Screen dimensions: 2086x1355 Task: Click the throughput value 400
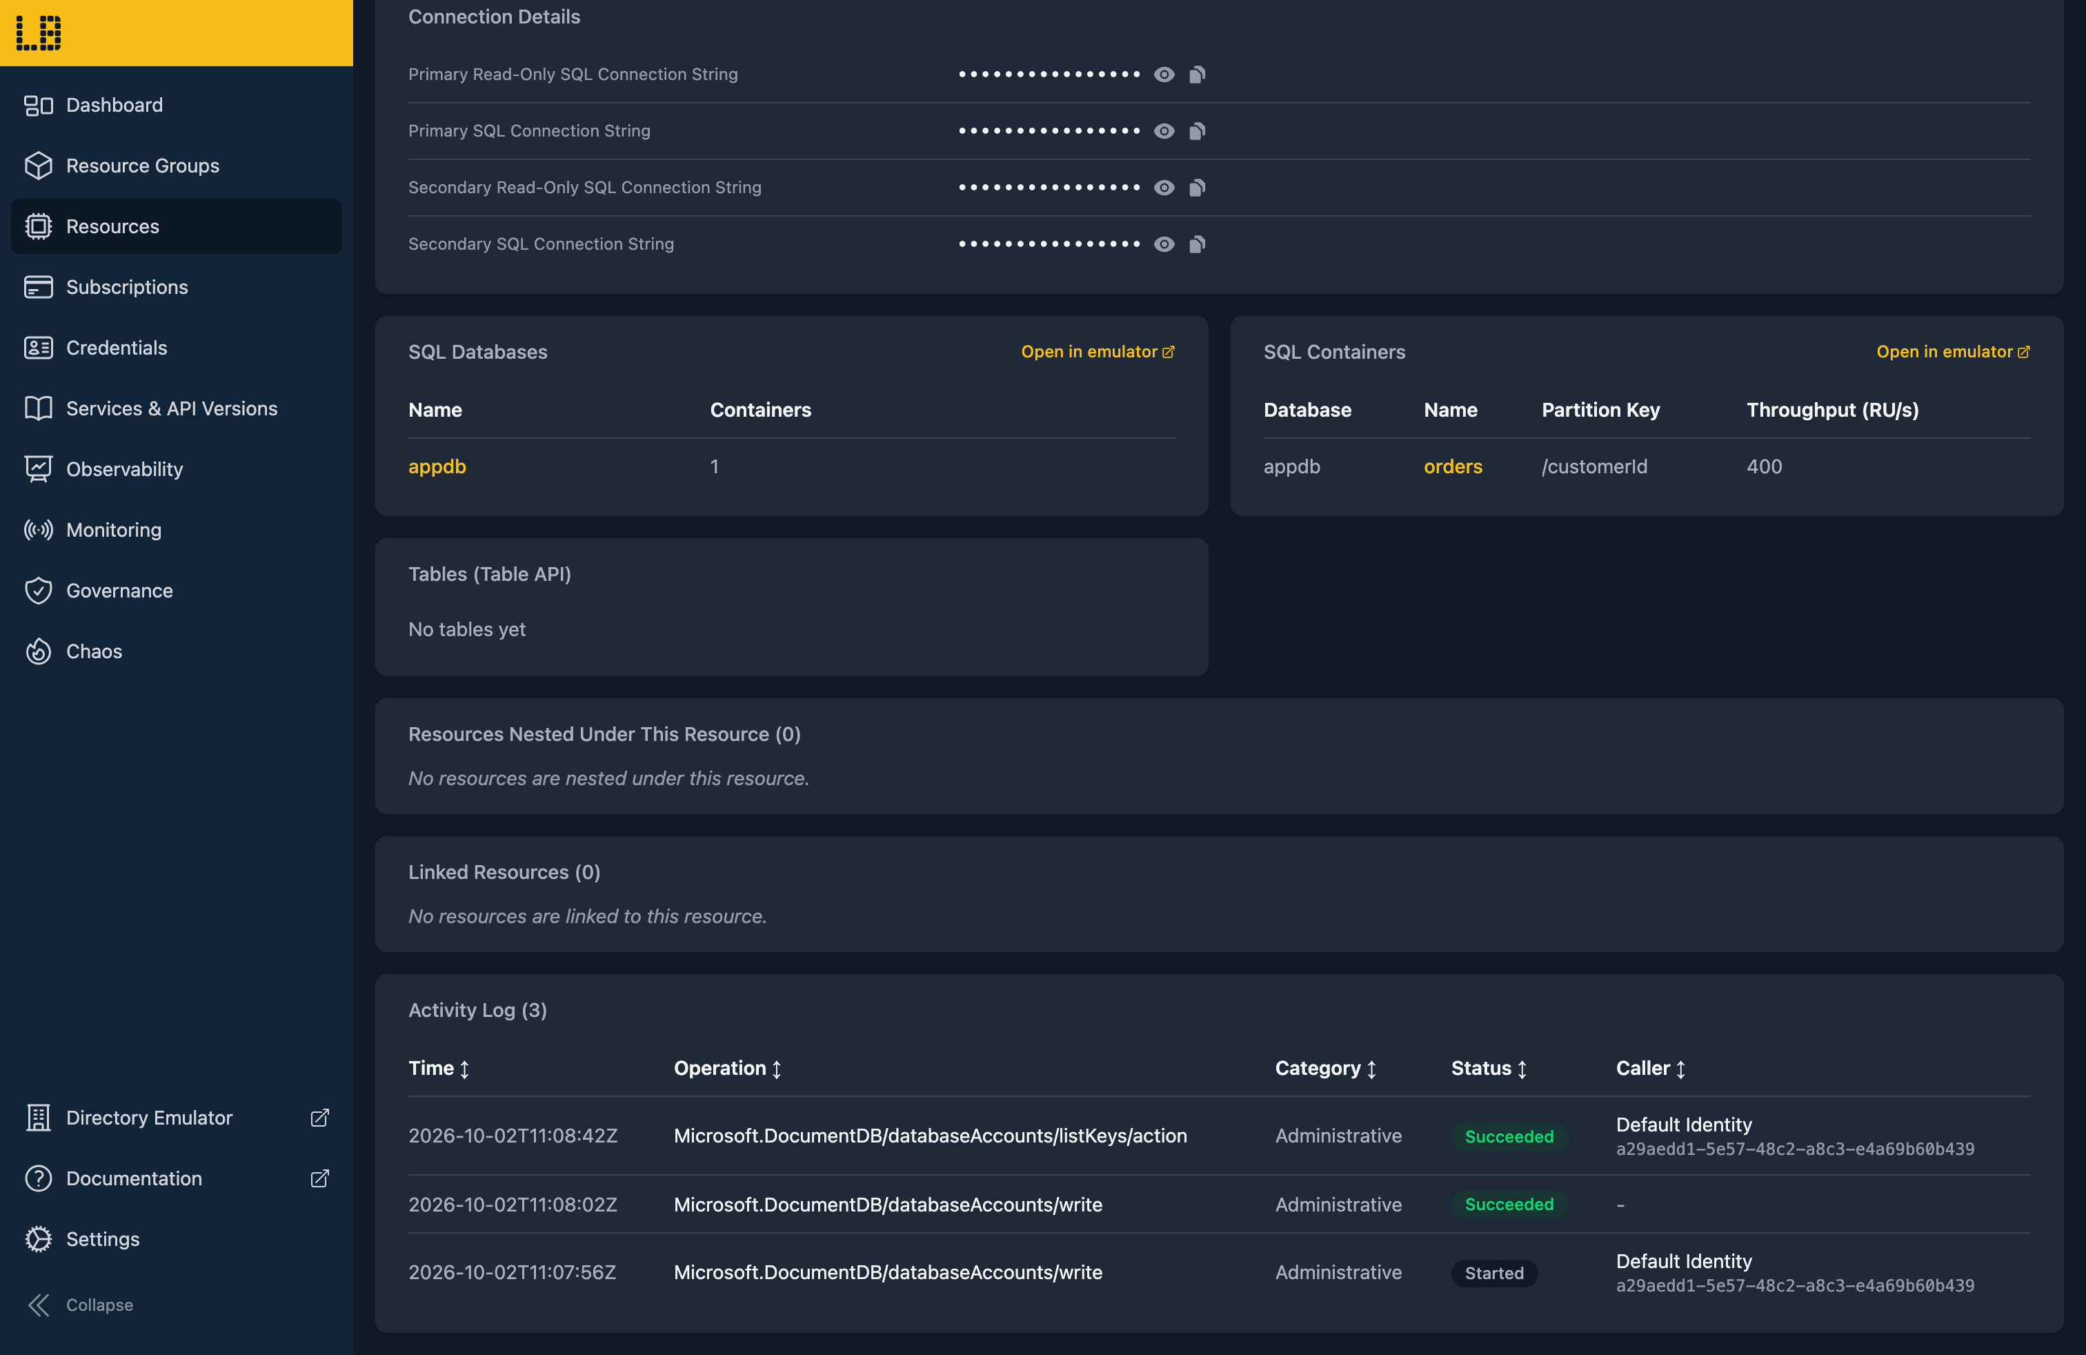click(x=1763, y=466)
